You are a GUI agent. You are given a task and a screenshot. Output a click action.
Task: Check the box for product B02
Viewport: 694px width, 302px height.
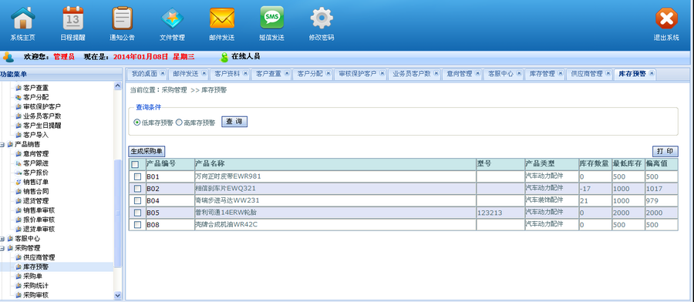click(138, 189)
